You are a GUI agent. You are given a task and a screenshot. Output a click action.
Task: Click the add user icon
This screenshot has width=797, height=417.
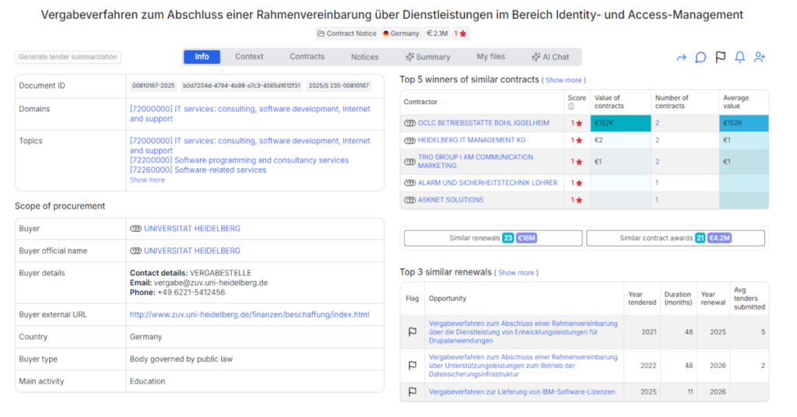(x=760, y=57)
